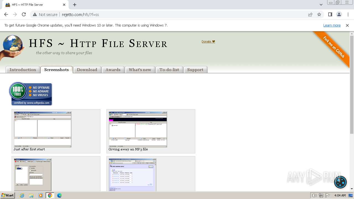
Task: Open Windows Explorer from the taskbar
Action: pyautogui.click(x=31, y=195)
